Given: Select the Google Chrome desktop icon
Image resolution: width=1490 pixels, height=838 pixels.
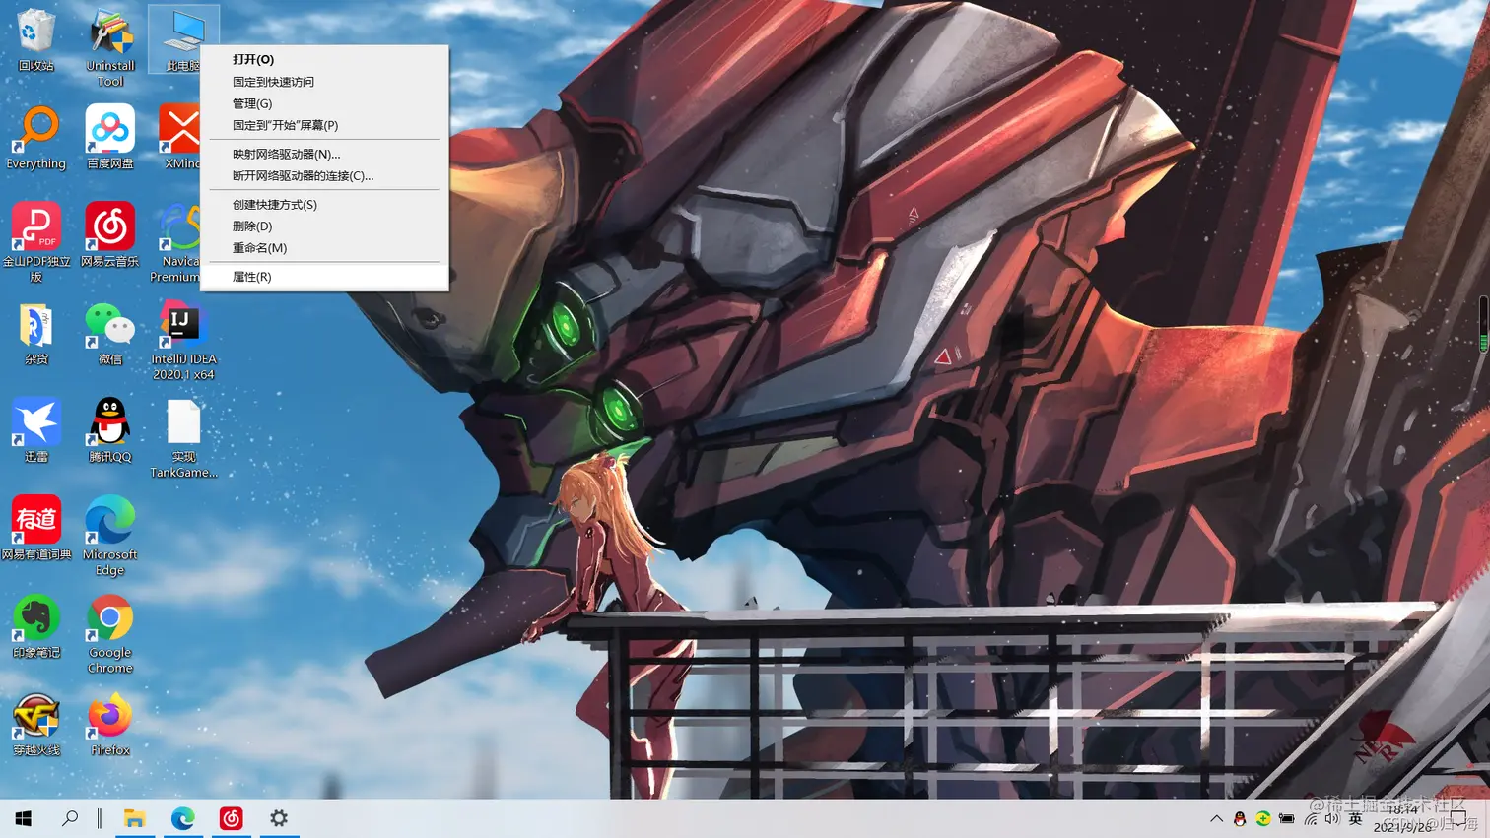Looking at the screenshot, I should 110,633.
